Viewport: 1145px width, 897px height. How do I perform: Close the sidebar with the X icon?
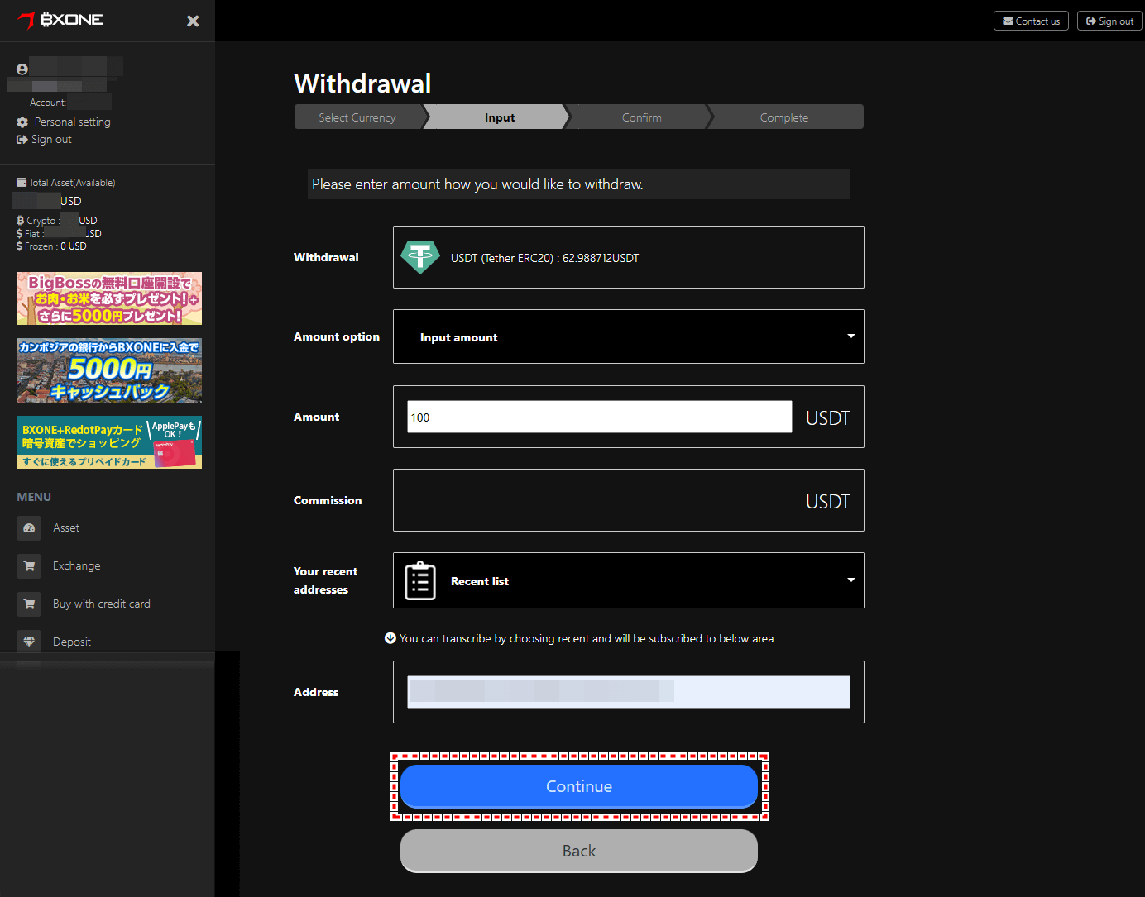pyautogui.click(x=193, y=21)
